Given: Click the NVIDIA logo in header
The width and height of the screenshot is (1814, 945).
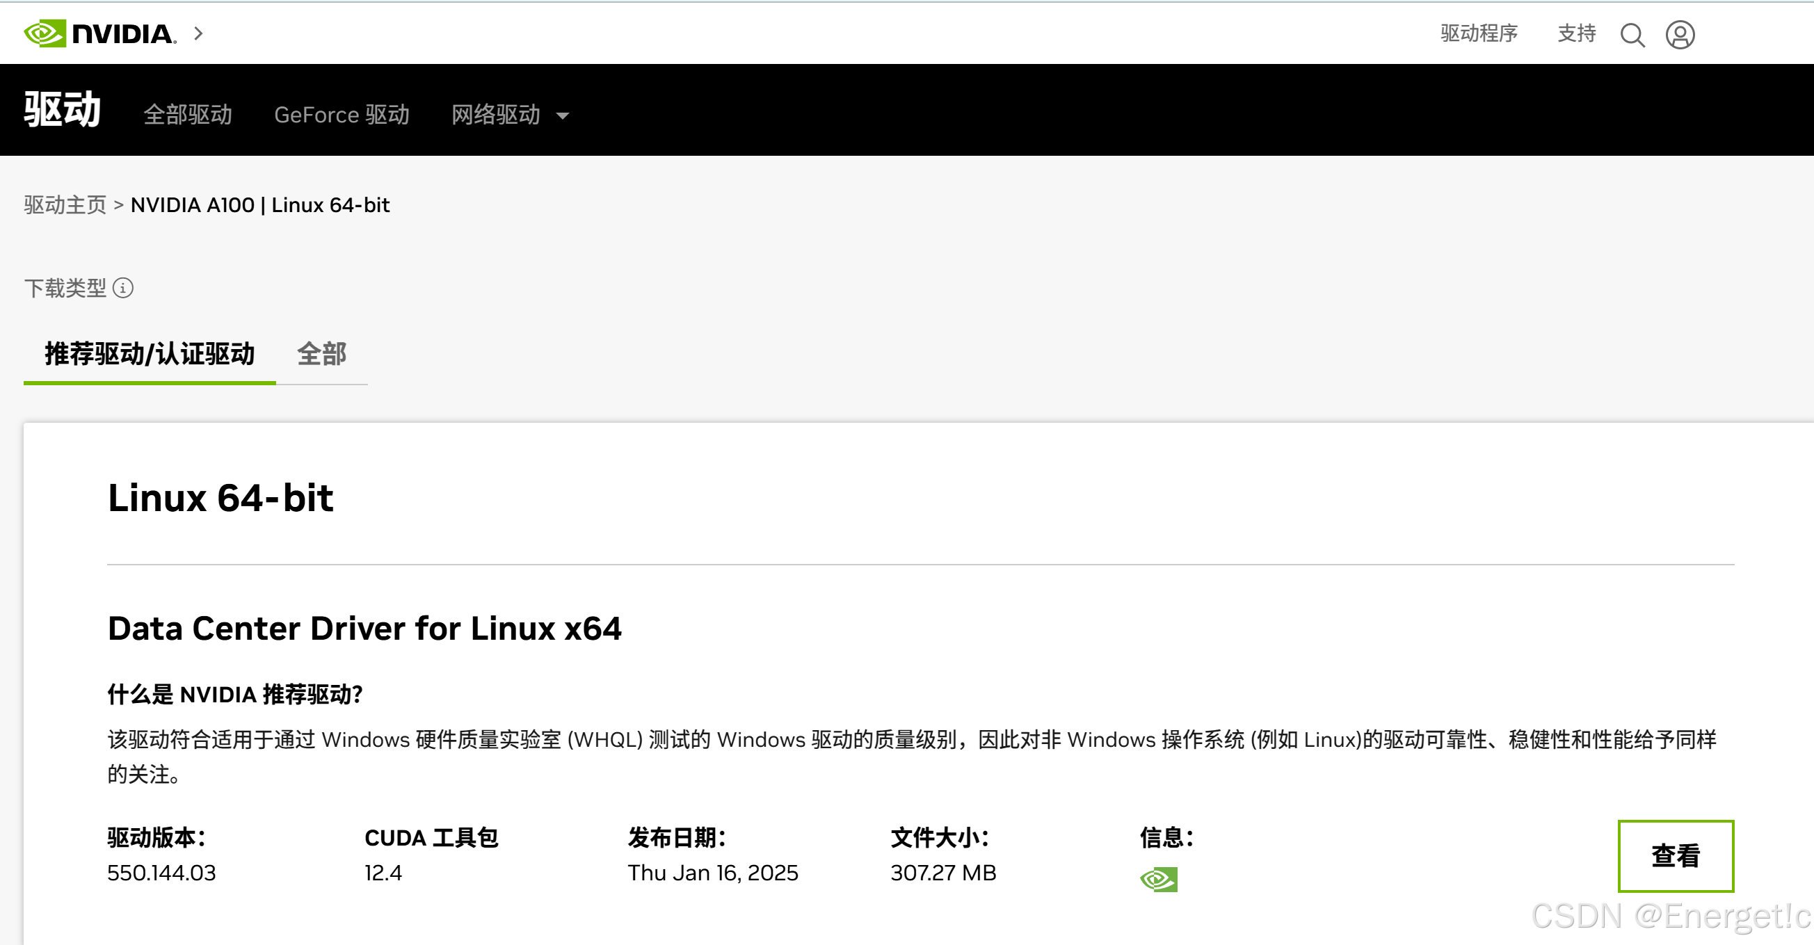Looking at the screenshot, I should point(99,33).
